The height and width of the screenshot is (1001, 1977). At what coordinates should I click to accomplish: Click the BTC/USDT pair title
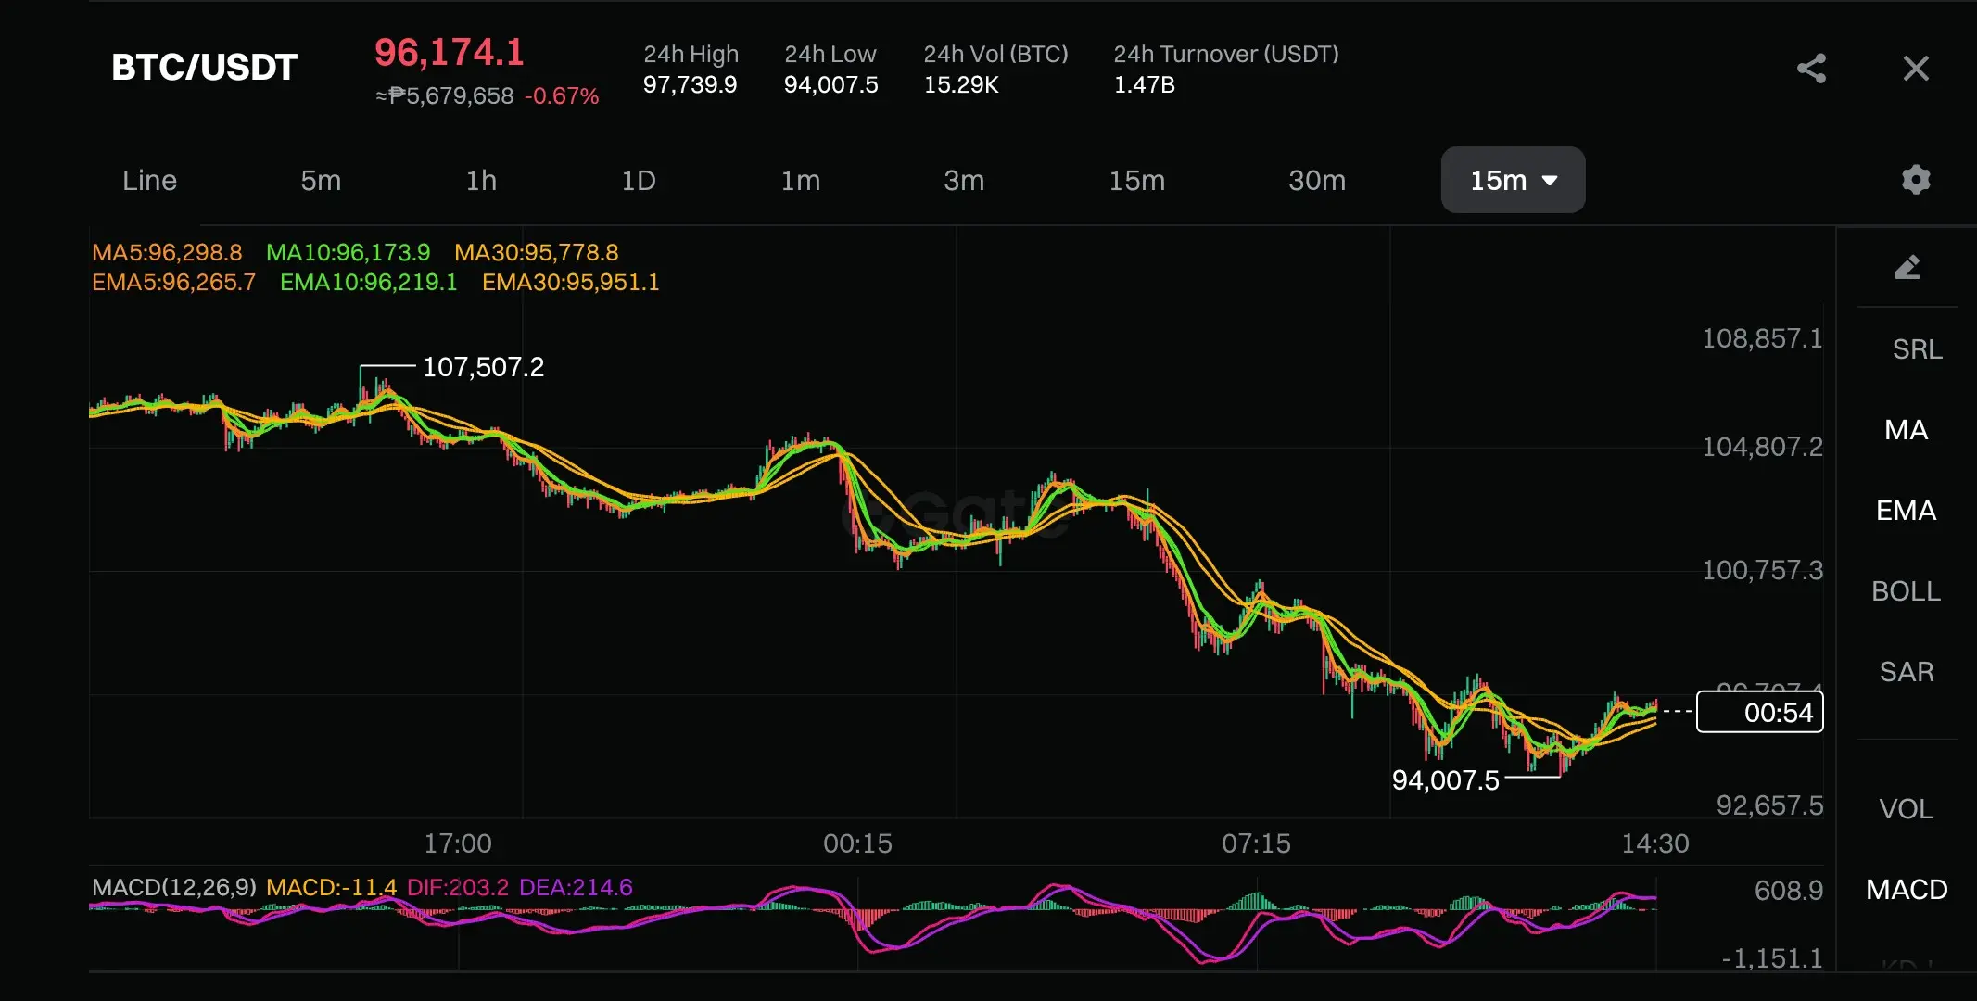[204, 67]
